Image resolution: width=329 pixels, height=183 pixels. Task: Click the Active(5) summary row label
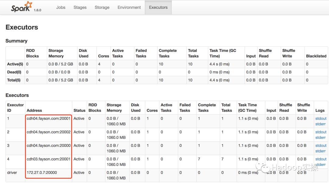tap(15, 64)
